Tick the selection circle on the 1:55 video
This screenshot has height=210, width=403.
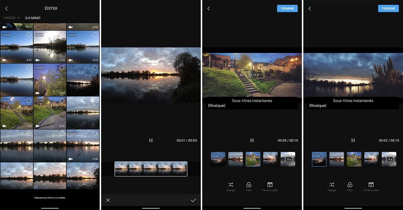click(62, 35)
